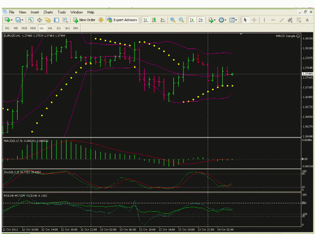The image size is (315, 234).
Task: Open the Strategy Tester magnifier icon
Action: (x=65, y=20)
